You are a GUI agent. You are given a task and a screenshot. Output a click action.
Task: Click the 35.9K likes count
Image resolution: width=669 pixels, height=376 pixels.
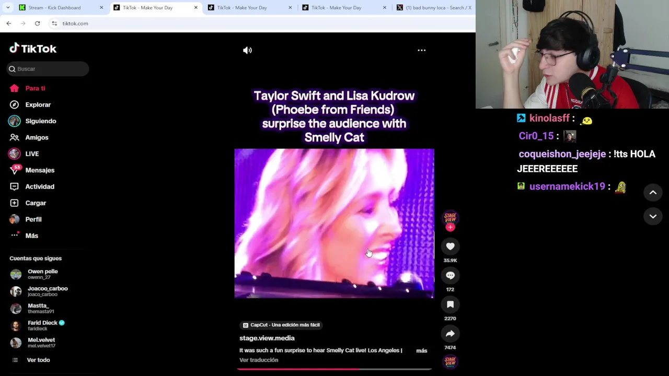(x=450, y=260)
